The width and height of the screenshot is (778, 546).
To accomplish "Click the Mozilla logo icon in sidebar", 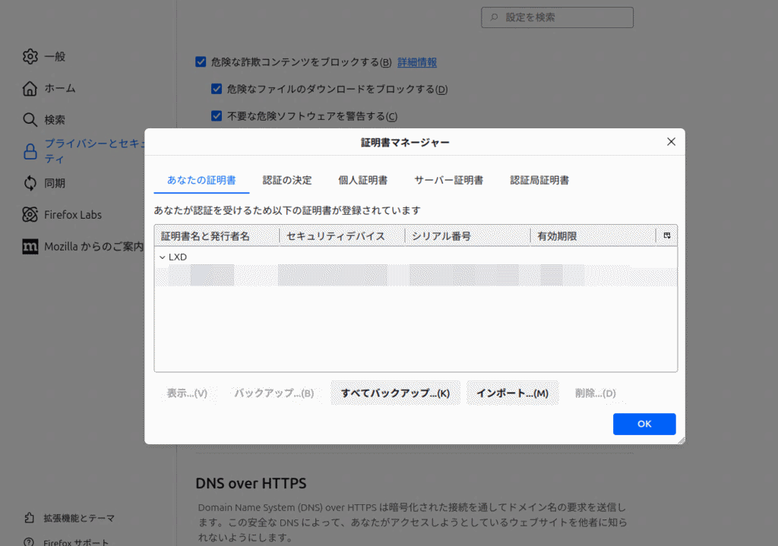I will coord(30,247).
